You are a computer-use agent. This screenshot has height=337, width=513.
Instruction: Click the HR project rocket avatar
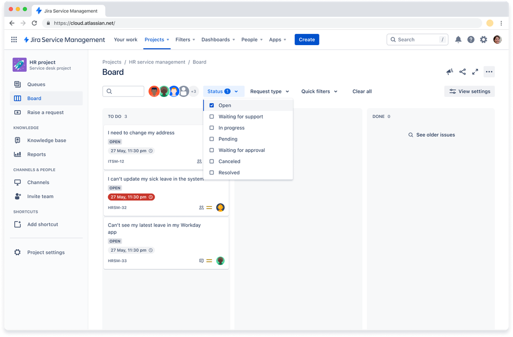coord(20,65)
